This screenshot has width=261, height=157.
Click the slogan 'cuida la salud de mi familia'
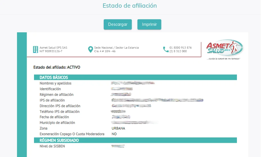(x=223, y=59)
